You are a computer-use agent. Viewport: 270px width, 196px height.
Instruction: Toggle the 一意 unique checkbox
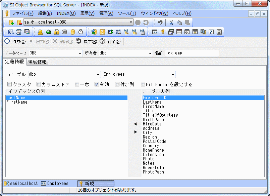point(77,84)
